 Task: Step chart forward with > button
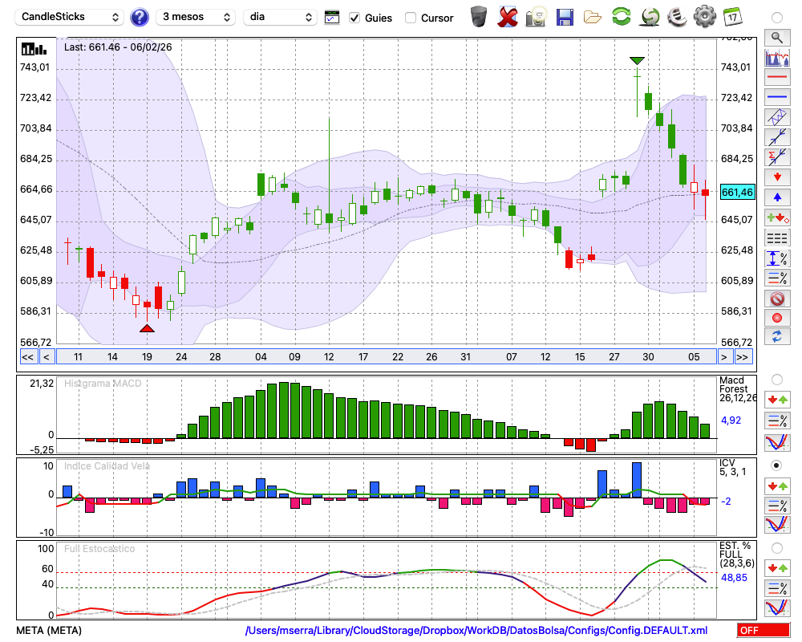pos(723,357)
